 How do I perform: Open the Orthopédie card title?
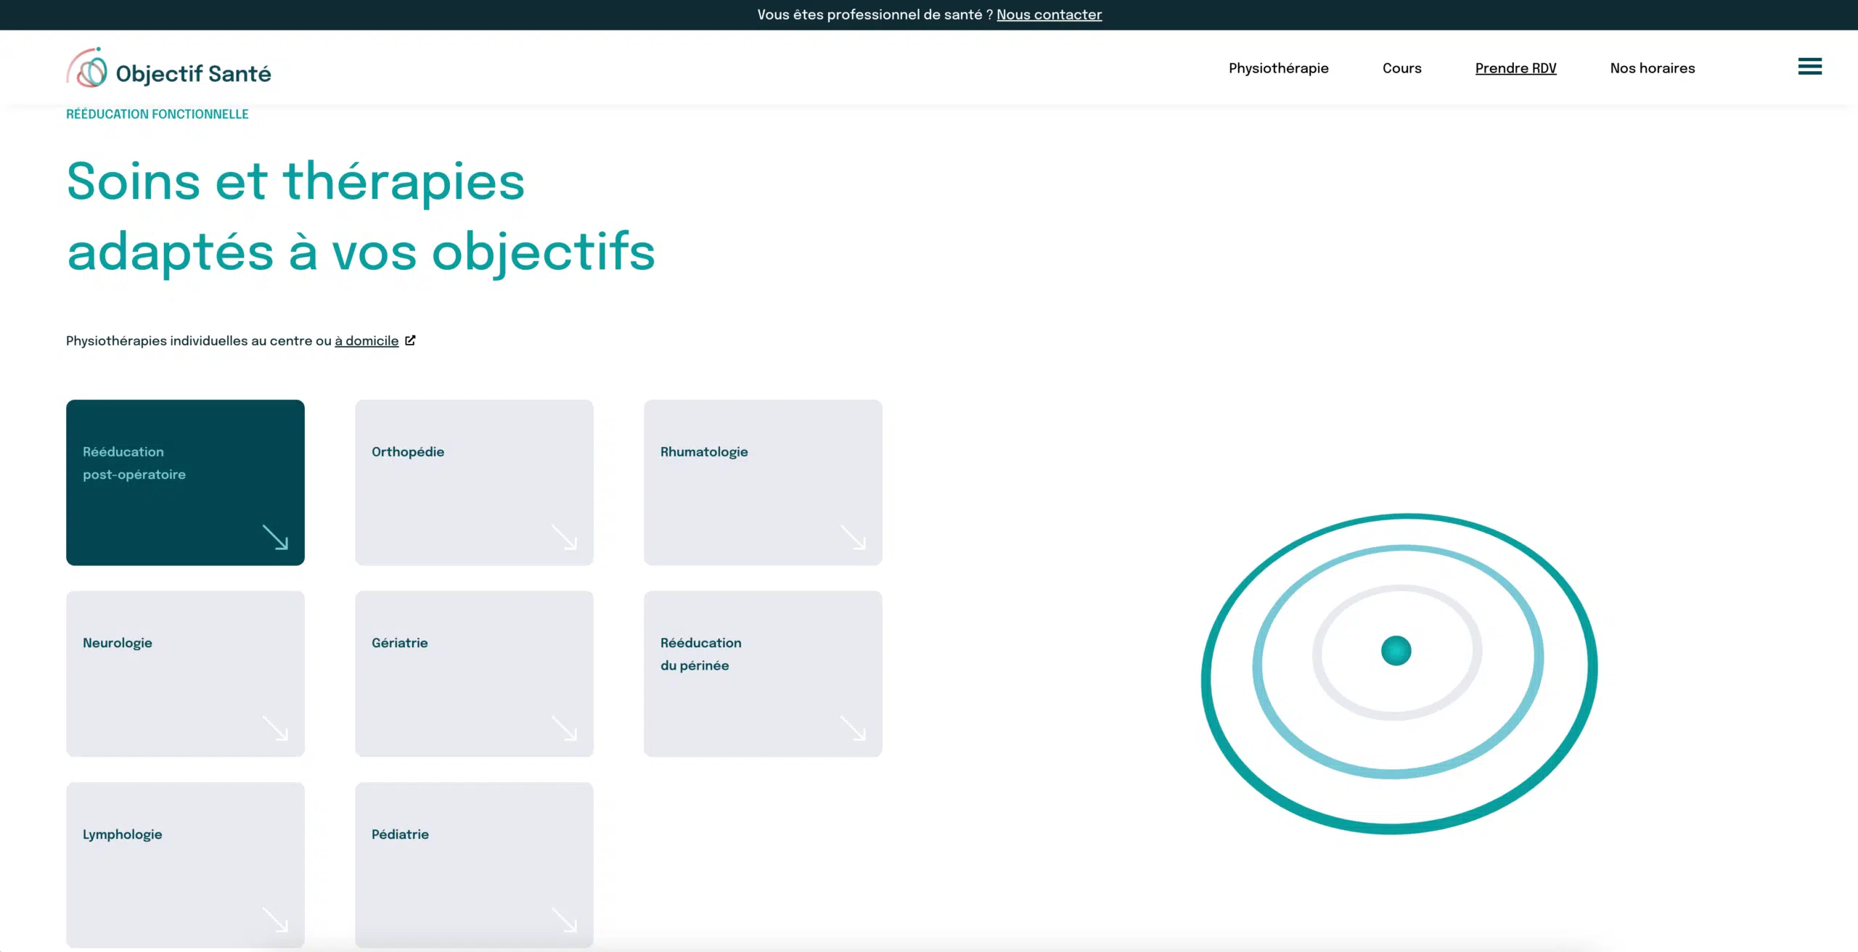pos(408,452)
